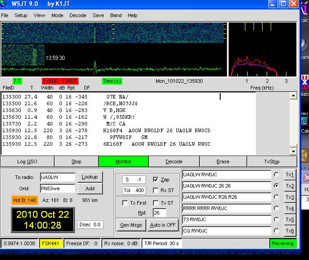Enable the Tx First checkbox
The image size is (309, 260).
pyautogui.click(x=125, y=203)
